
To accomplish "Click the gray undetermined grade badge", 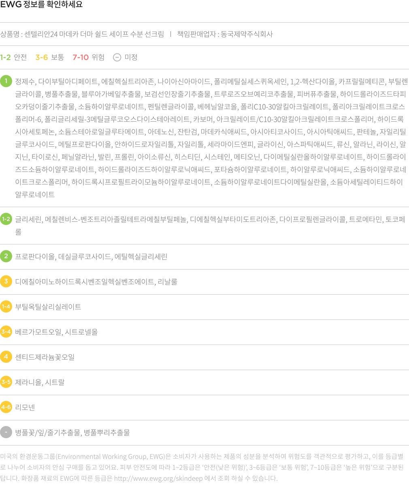I will pyautogui.click(x=6, y=432).
